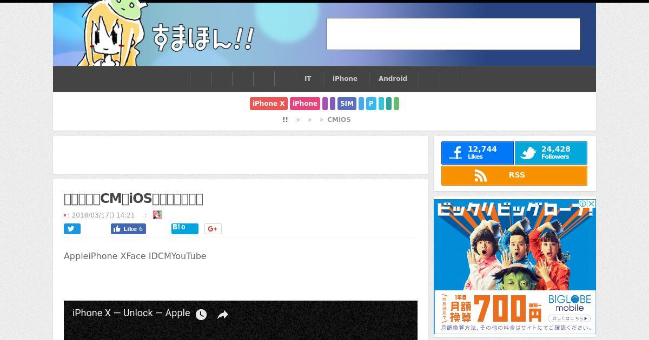The width and height of the screenshot is (649, 340).
Task: Click the ad info (i) icon
Action: (x=583, y=203)
